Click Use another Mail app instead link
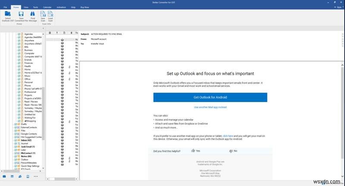The height and width of the screenshot is (186, 345). (x=210, y=107)
